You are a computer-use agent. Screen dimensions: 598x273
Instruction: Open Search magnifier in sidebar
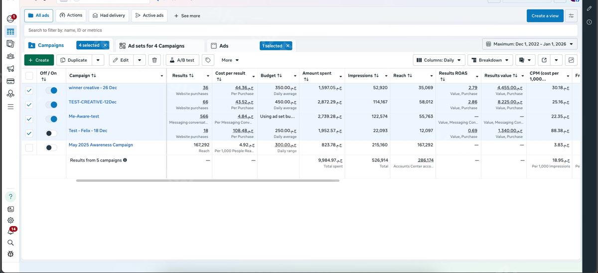coord(10,243)
